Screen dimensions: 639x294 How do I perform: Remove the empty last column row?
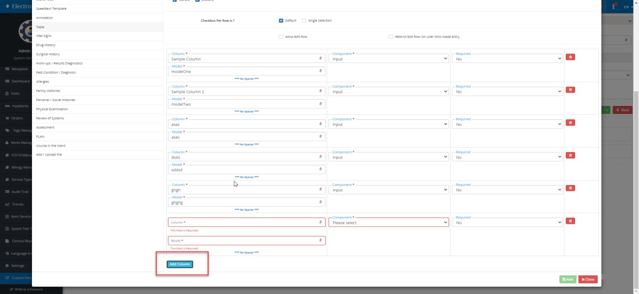click(x=570, y=221)
